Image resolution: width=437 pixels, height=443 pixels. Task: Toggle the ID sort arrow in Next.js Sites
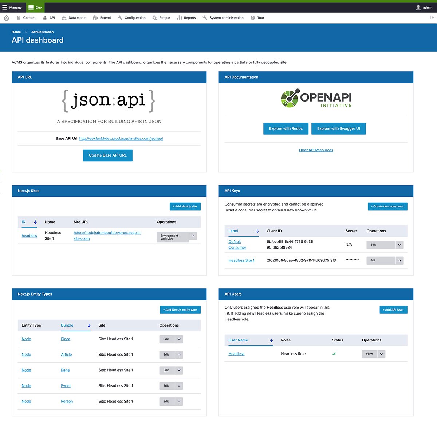(35, 222)
